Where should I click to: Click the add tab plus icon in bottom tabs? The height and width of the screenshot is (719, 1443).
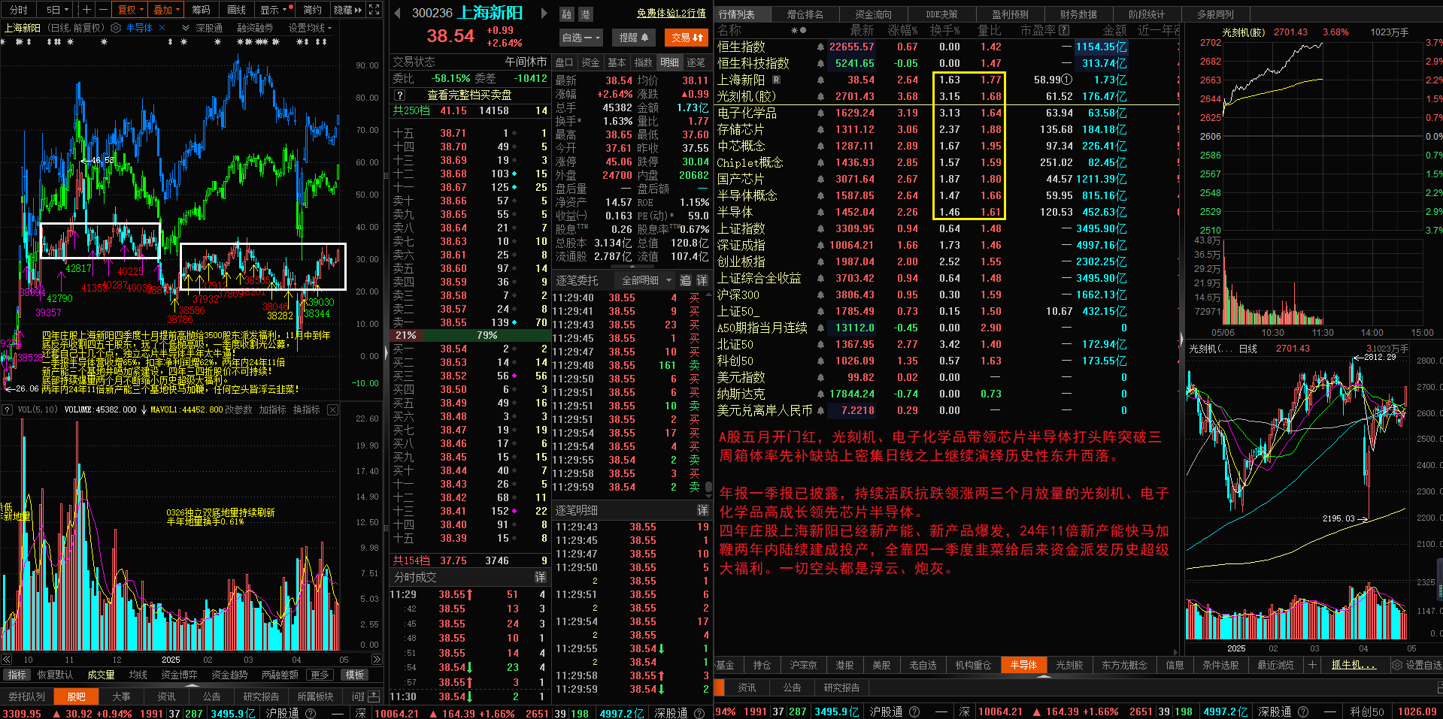pos(1312,665)
